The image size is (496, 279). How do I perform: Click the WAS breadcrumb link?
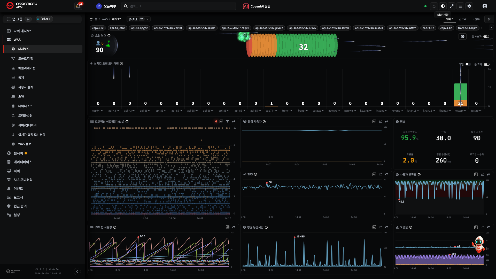point(105,19)
